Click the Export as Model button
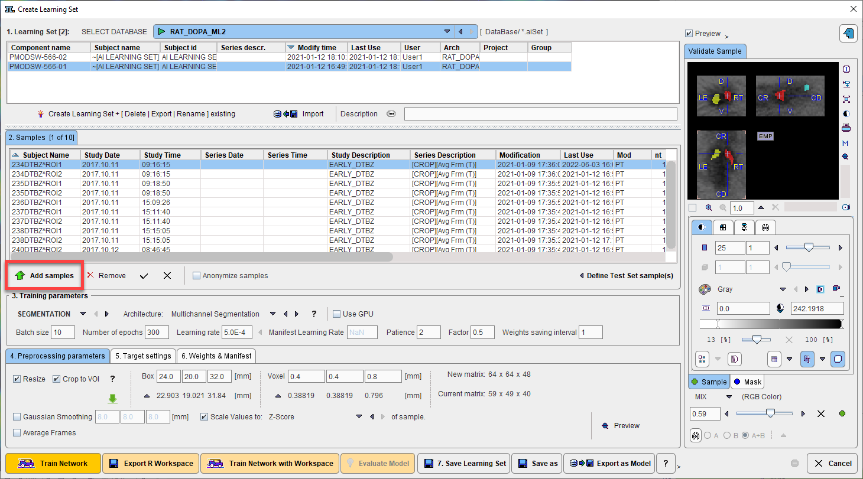This screenshot has width=863, height=479. 609,464
